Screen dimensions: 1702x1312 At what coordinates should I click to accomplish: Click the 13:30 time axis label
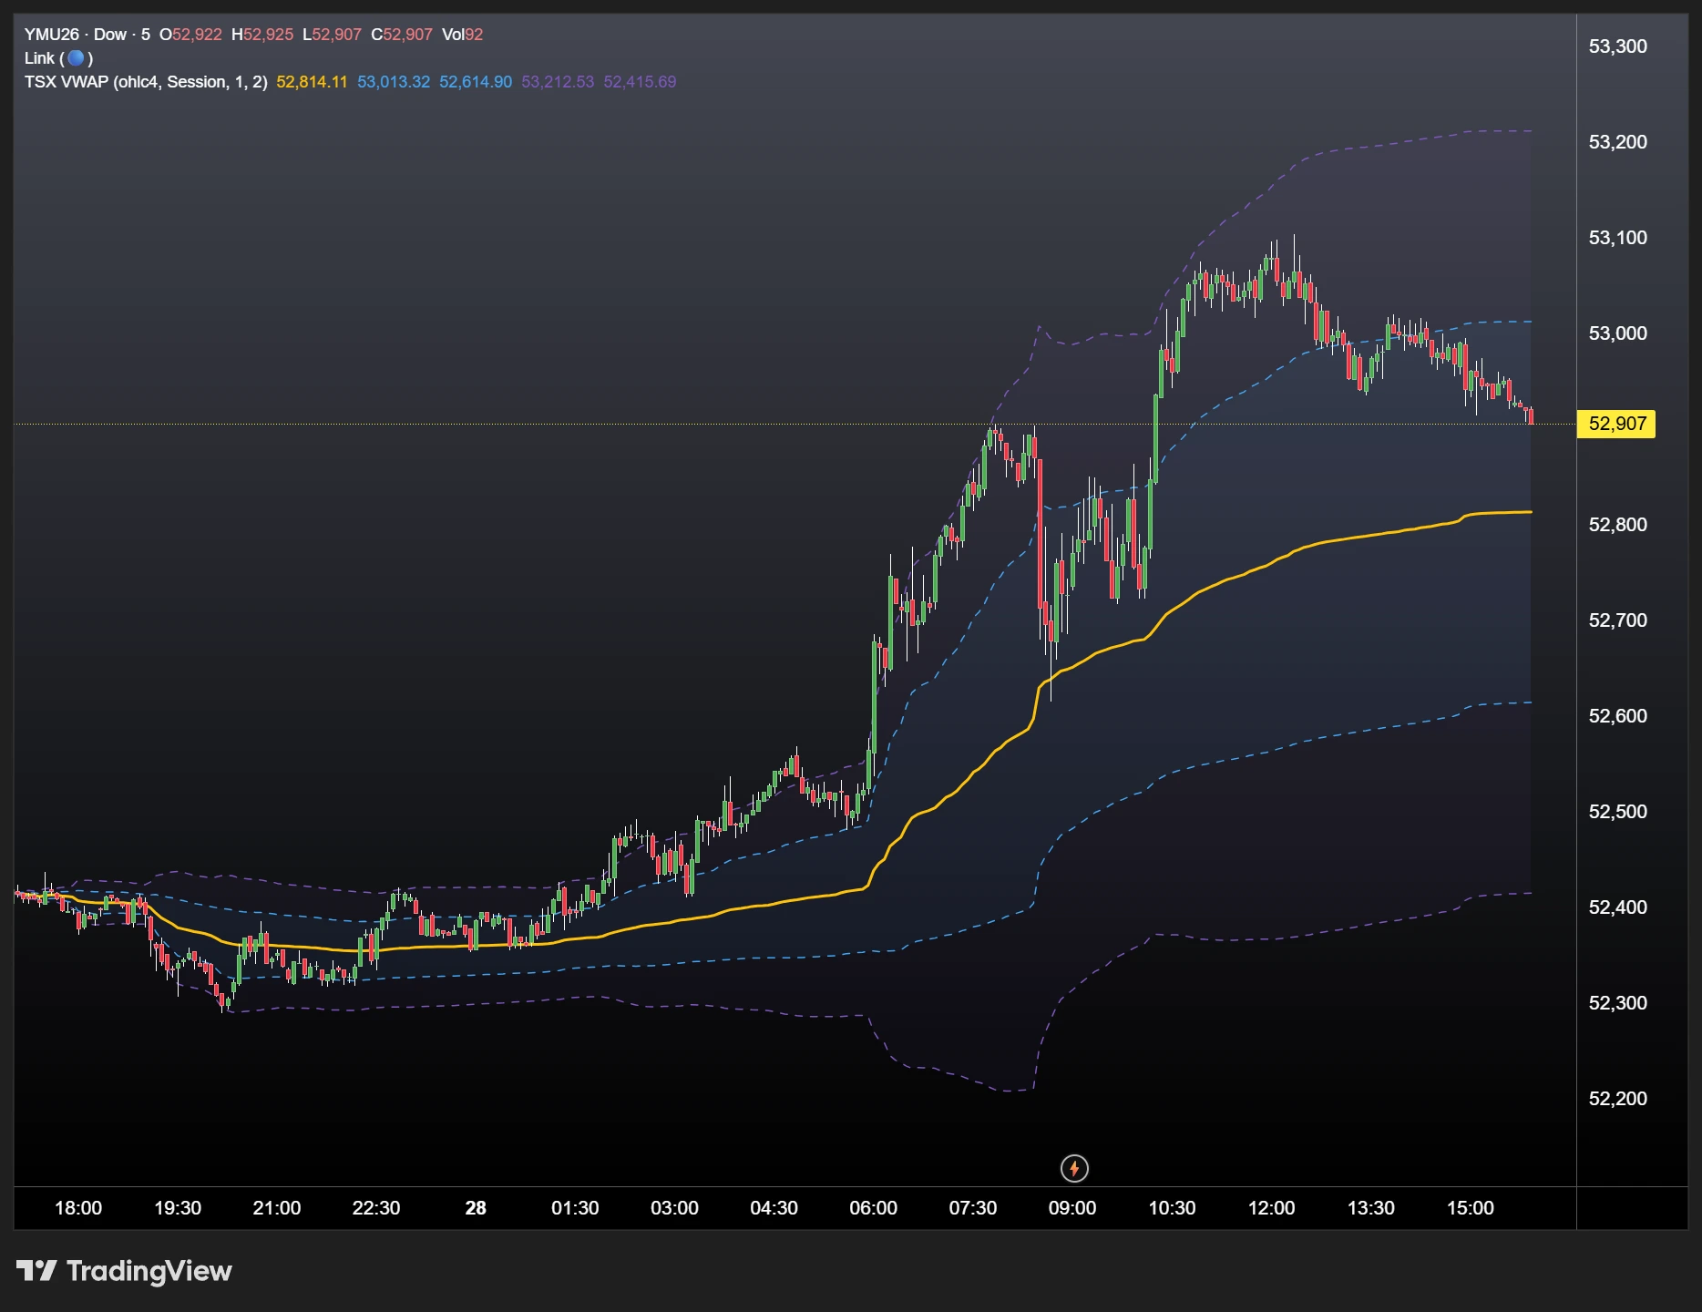pos(1371,1208)
